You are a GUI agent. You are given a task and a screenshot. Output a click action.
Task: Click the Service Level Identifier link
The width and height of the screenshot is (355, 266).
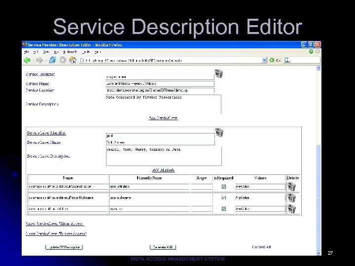46,133
